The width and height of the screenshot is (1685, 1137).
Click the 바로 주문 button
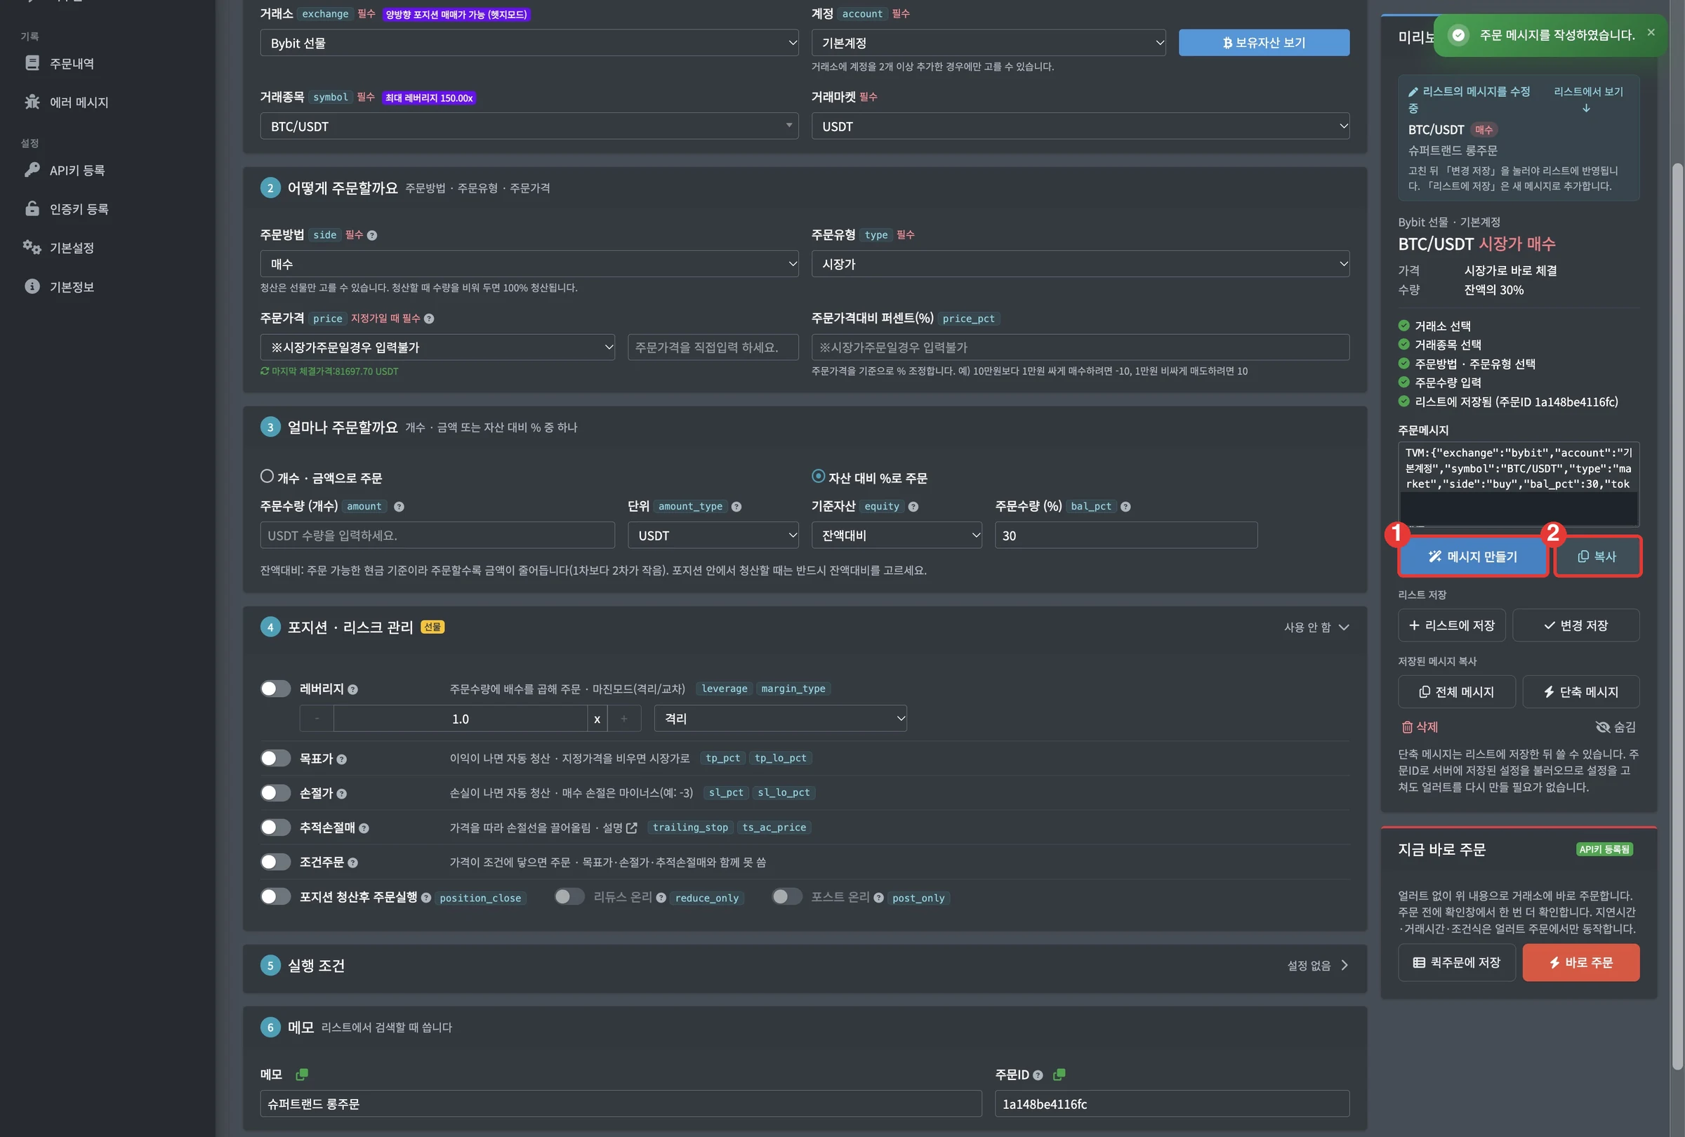(x=1580, y=962)
